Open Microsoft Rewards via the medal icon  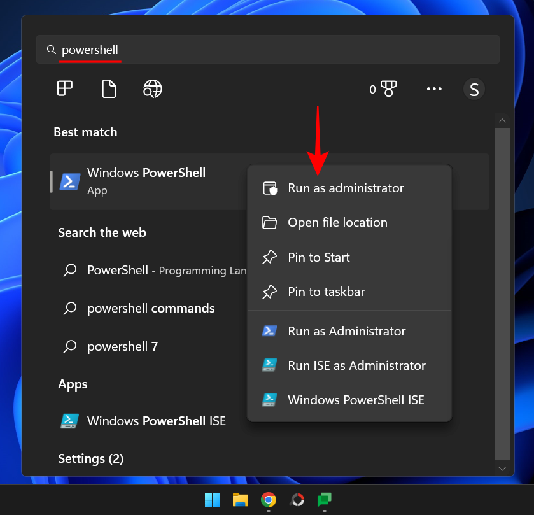[388, 89]
